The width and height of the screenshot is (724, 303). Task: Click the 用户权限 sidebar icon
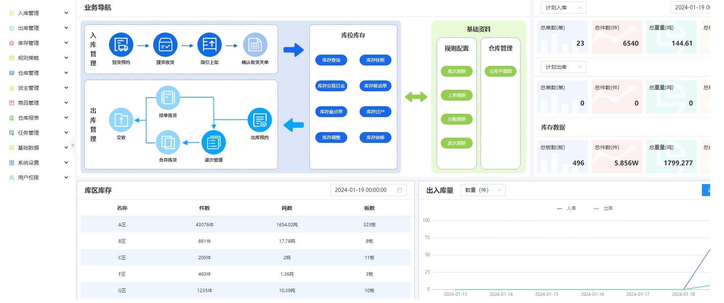coord(12,178)
